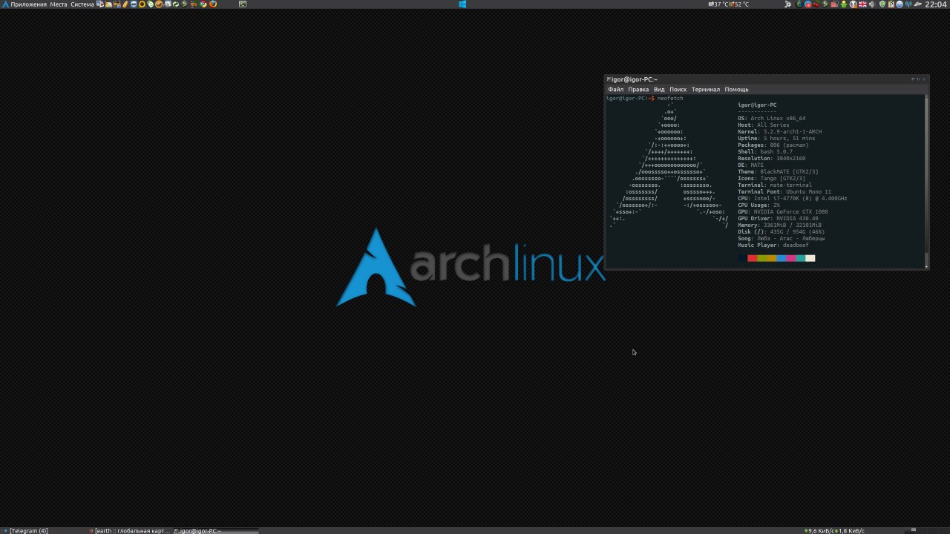Click the gear tray icon
Screen dimensions: 950x534
pyautogui.click(x=787, y=4)
